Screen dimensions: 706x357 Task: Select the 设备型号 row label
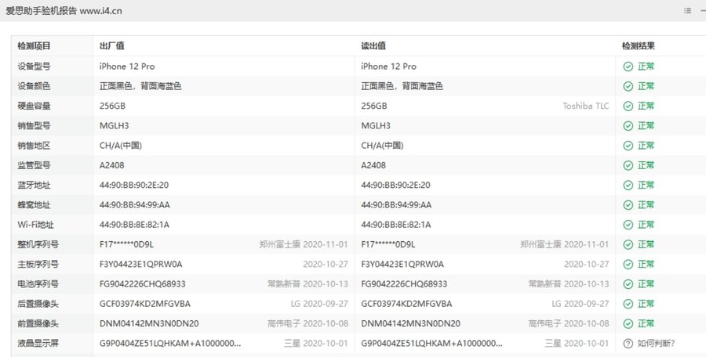coord(34,67)
